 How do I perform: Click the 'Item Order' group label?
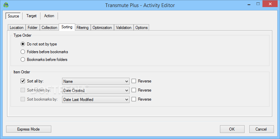click(22, 72)
